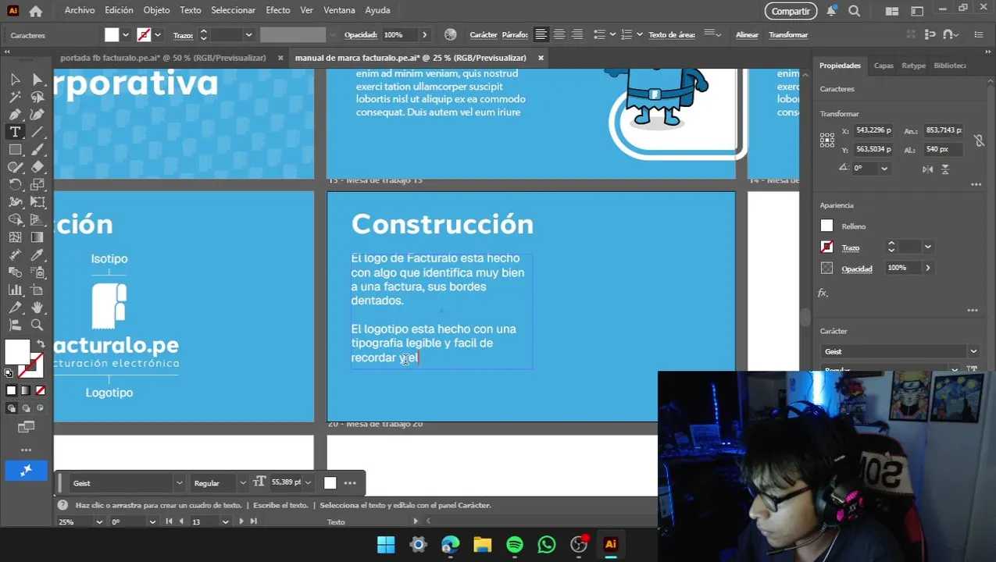Select the Gradient tool
Screen dimensions: 996x562
[x=37, y=237]
